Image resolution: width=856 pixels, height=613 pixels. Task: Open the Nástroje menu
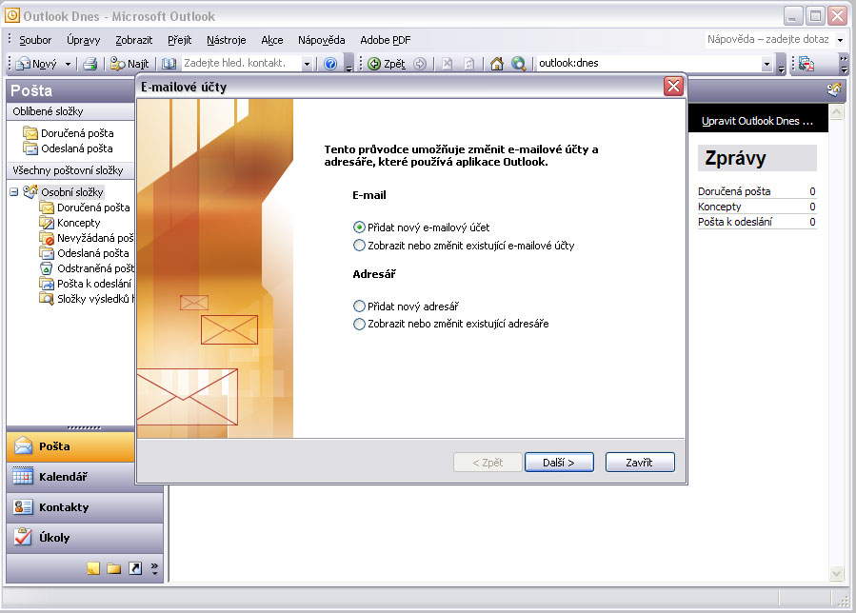pyautogui.click(x=226, y=40)
